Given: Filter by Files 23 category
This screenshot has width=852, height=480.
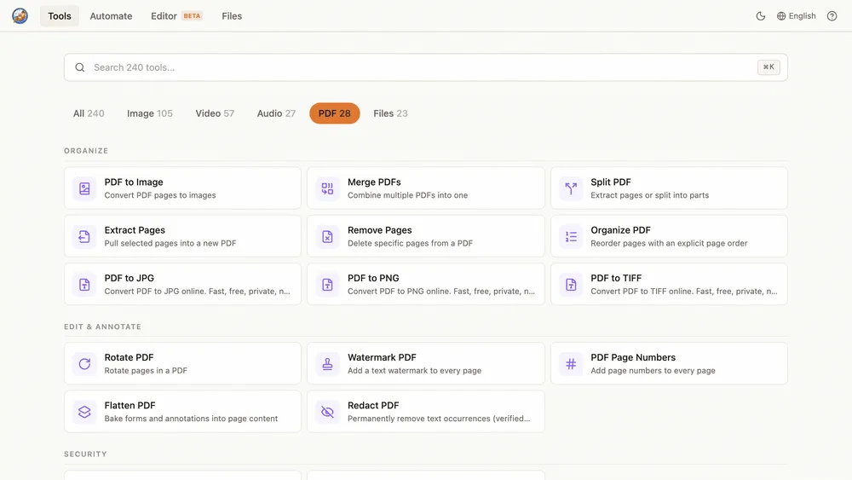Looking at the screenshot, I should pyautogui.click(x=390, y=113).
